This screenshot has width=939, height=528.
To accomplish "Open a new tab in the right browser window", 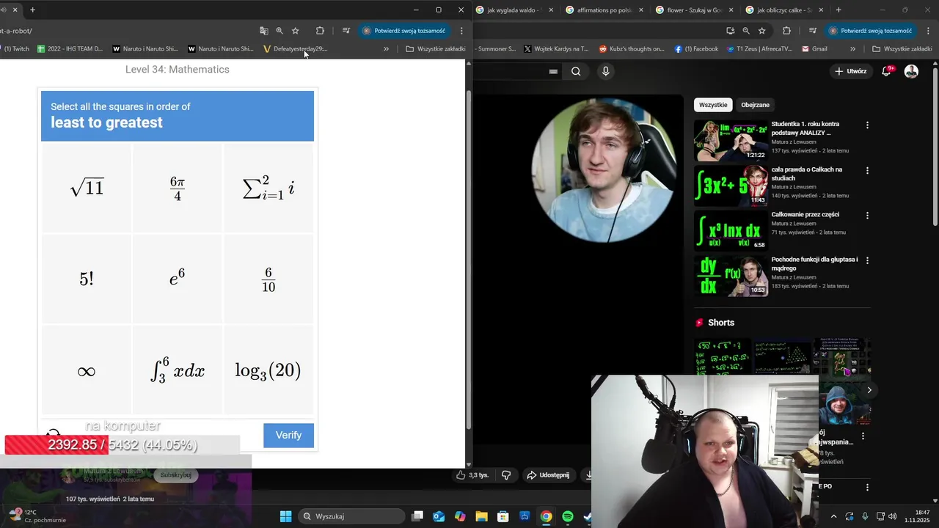I will click(x=838, y=10).
